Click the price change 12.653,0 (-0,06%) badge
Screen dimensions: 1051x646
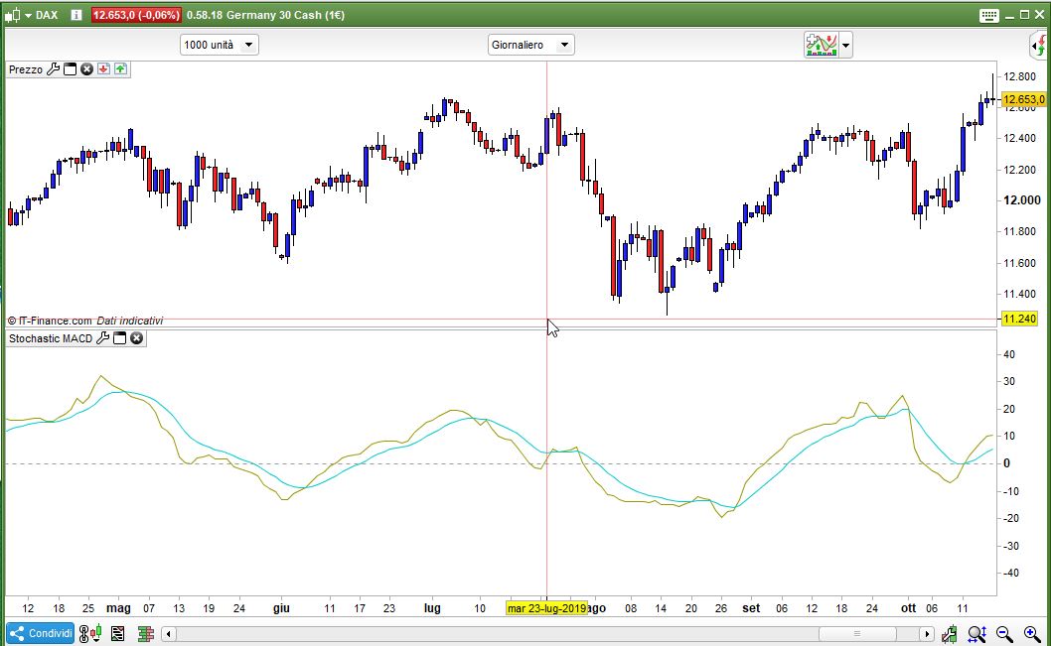pos(136,15)
